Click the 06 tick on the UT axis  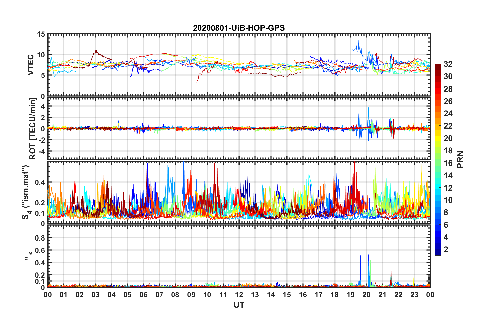(x=143, y=295)
